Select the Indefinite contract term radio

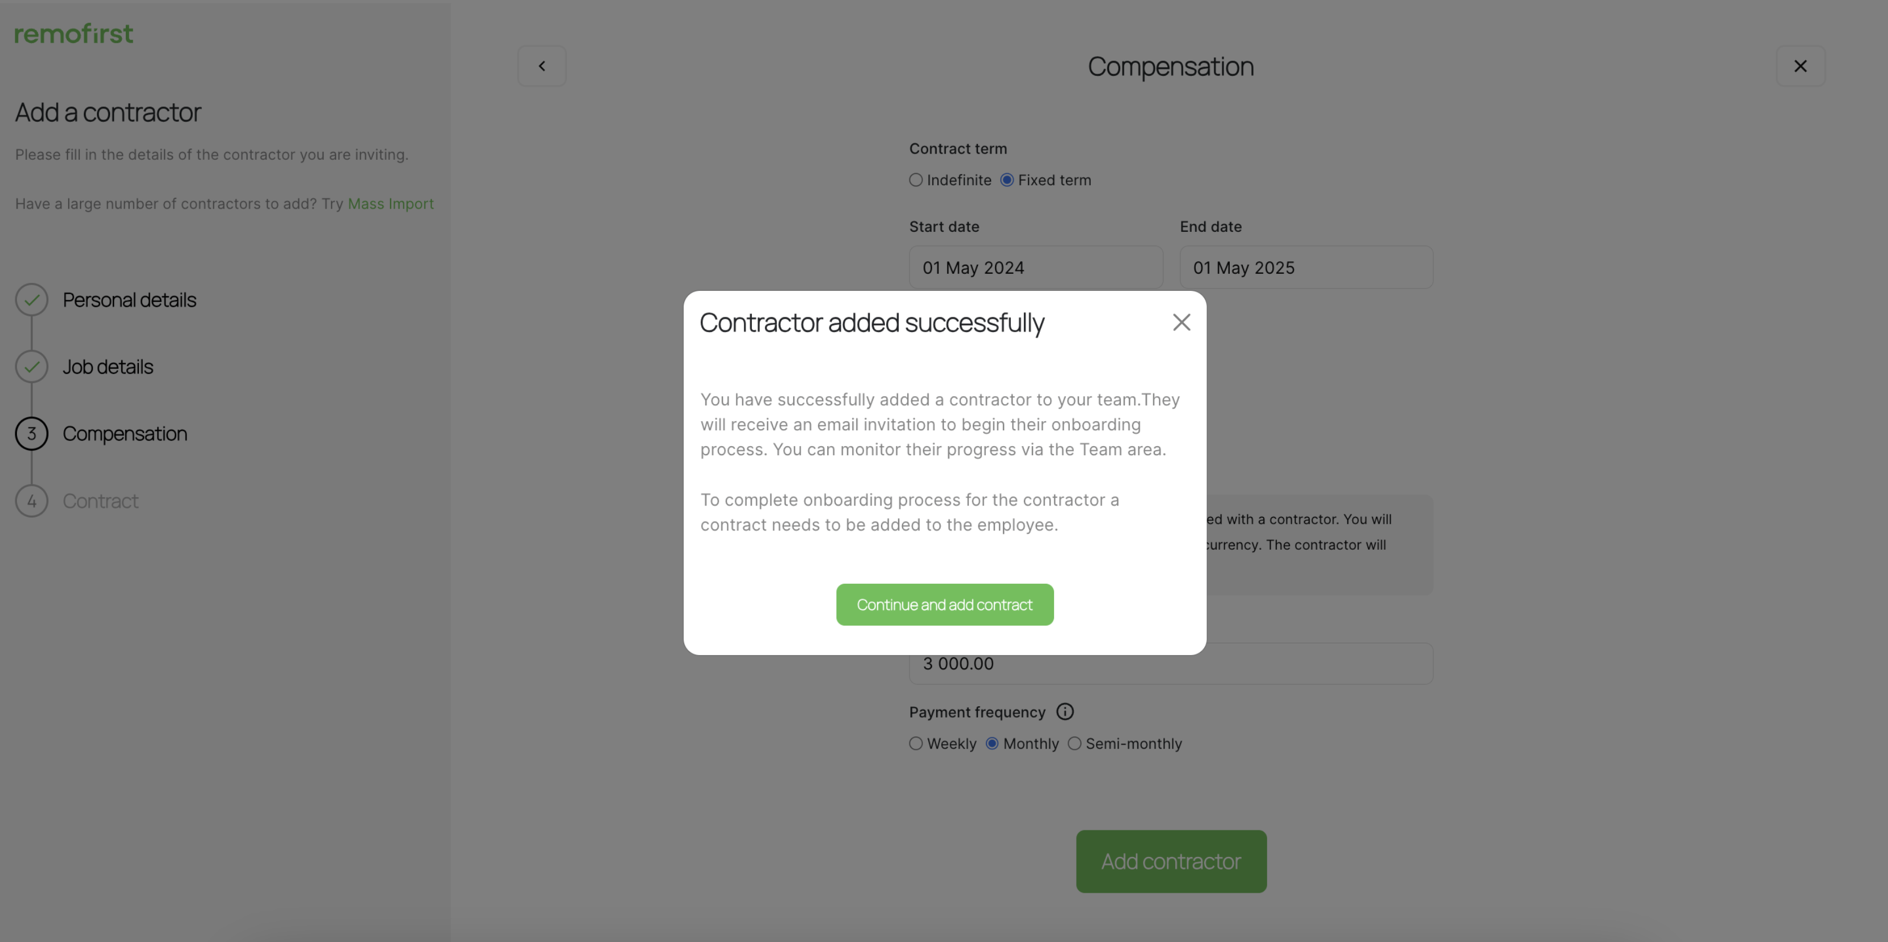(x=916, y=180)
